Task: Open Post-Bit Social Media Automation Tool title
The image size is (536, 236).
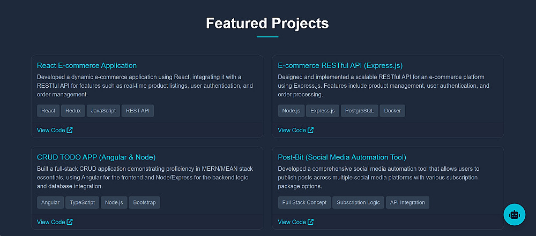Action: coord(342,157)
